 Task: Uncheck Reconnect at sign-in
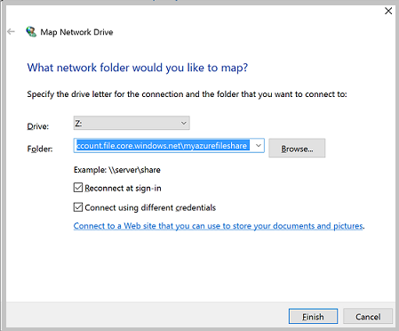78,188
